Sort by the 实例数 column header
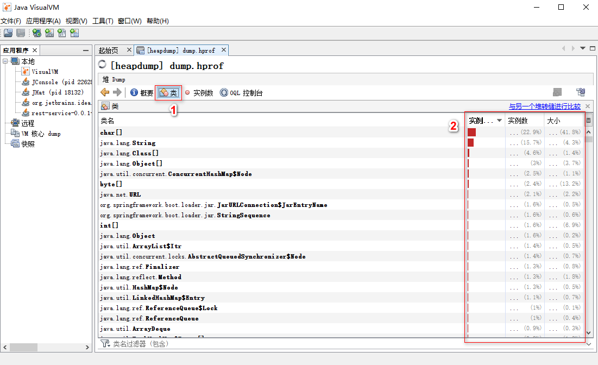 (524, 121)
